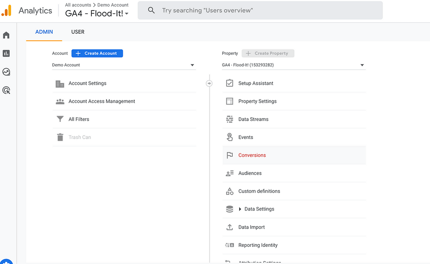Open the Explore icon in sidebar
Image resolution: width=430 pixels, height=264 pixels.
[6, 72]
